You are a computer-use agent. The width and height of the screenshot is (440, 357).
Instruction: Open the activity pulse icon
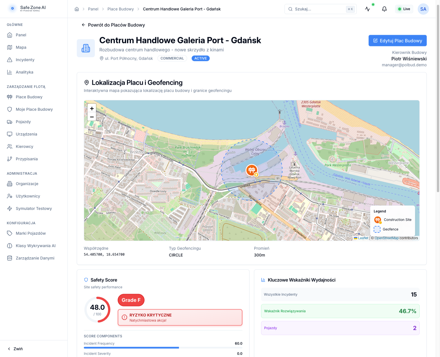coord(367,9)
